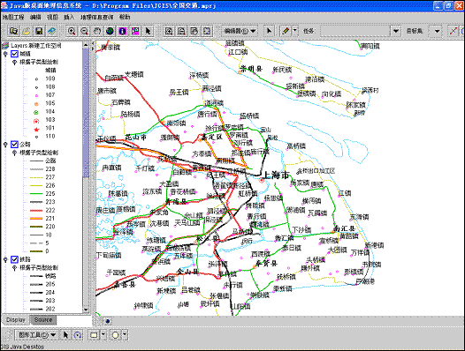Select the zoom out magnifier tool
Image resolution: width=465 pixels, height=351 pixels.
point(84,31)
